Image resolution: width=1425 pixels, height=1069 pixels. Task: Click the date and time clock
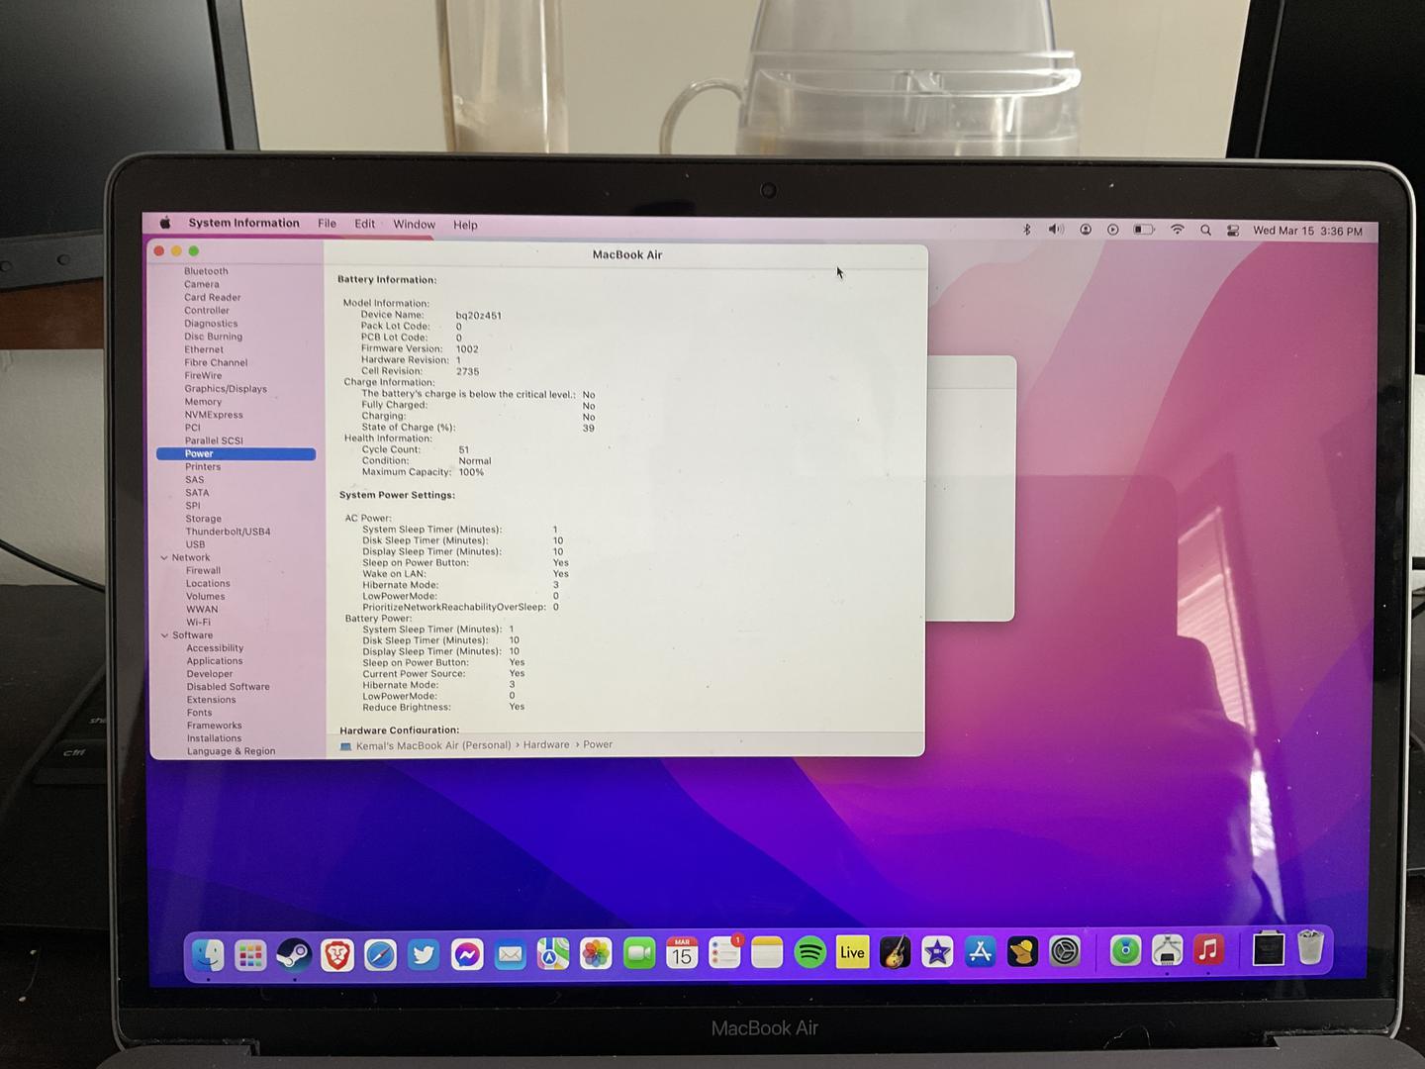(1307, 232)
